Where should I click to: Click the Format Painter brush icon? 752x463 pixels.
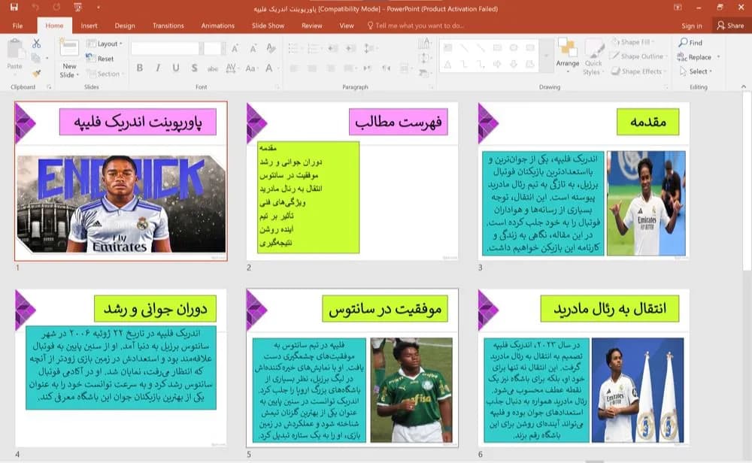click(x=36, y=74)
